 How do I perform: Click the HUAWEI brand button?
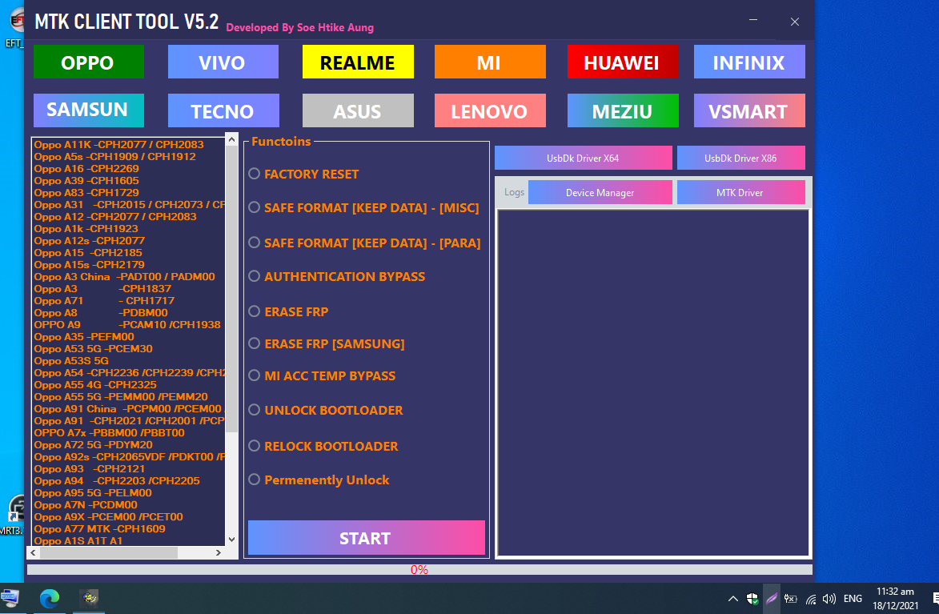click(623, 62)
